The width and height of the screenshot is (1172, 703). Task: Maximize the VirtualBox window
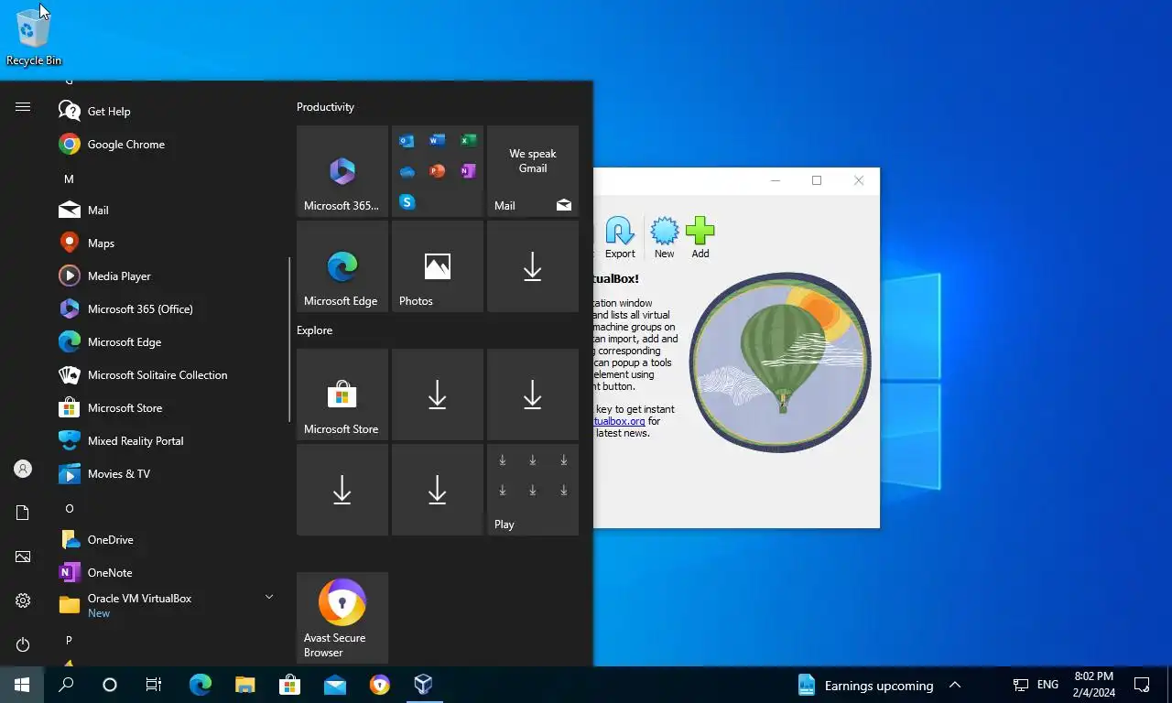[x=817, y=180]
